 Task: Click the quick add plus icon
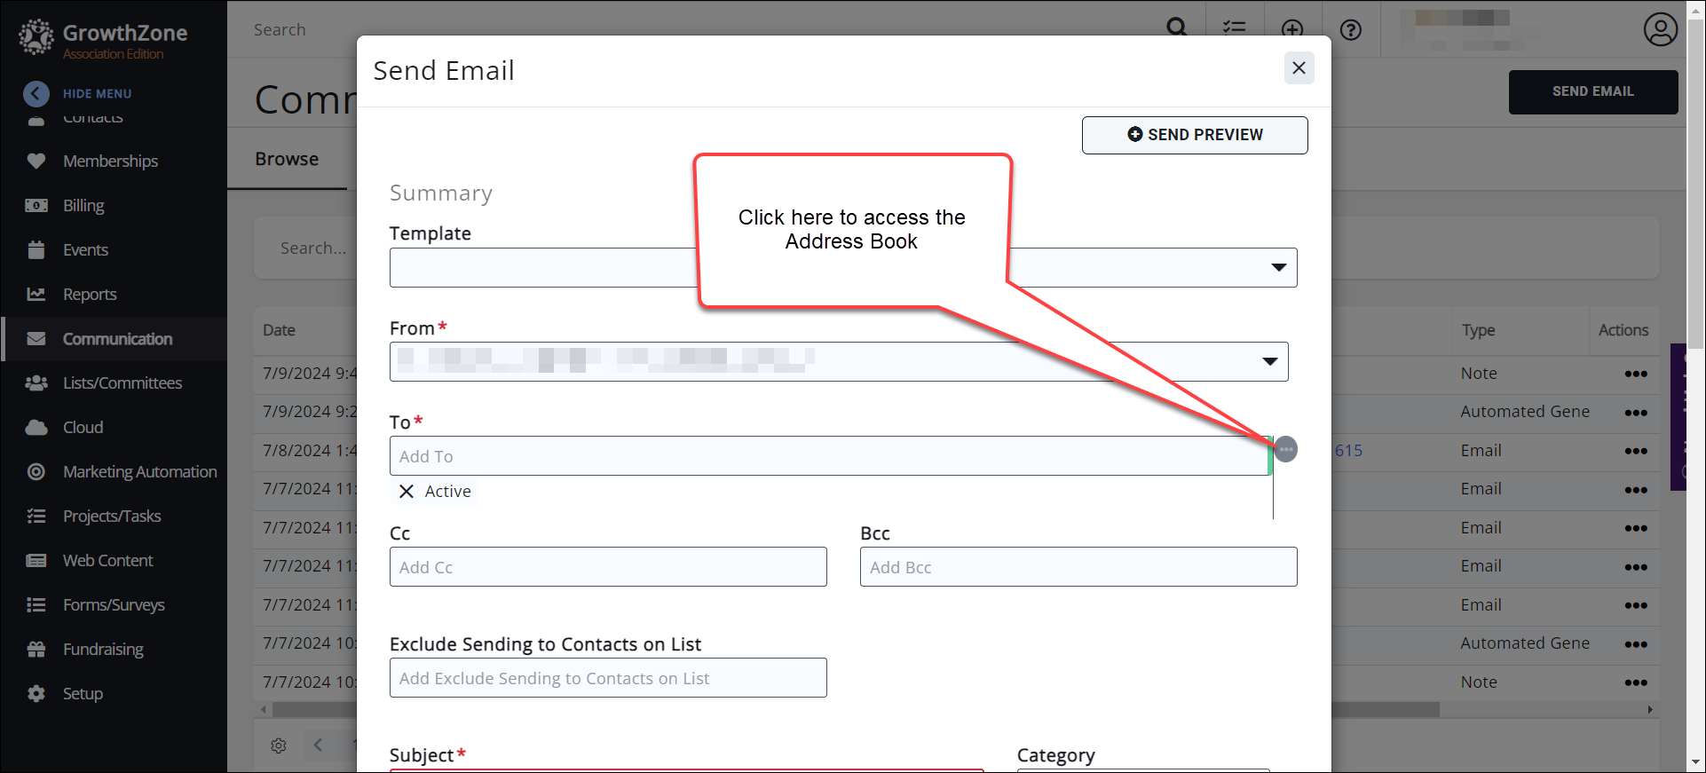coord(1292,29)
